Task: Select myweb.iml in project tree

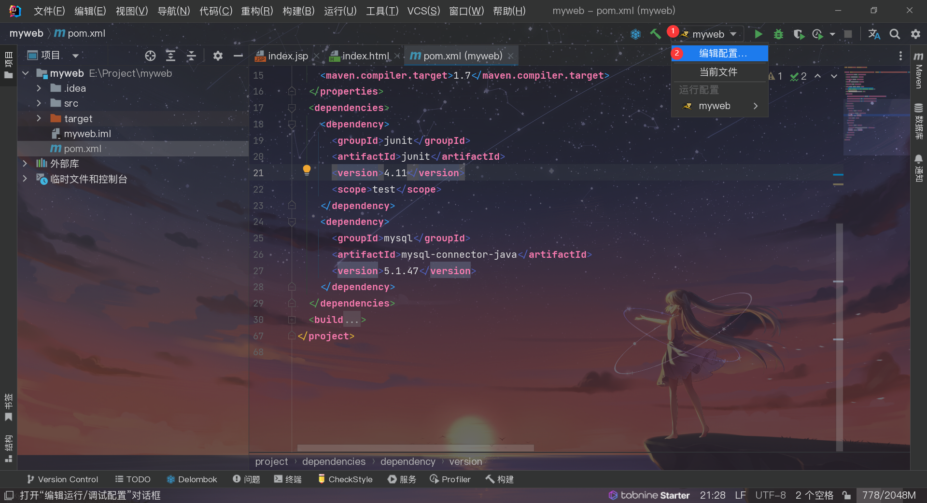Action: (87, 134)
